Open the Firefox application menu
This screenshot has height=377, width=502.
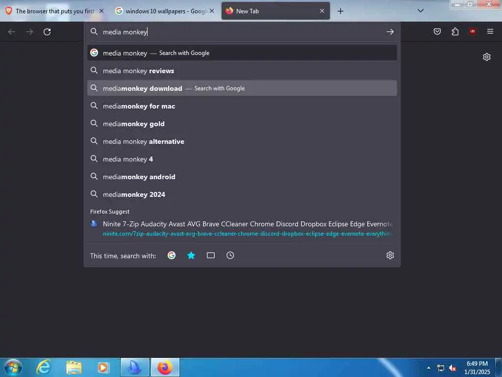[490, 31]
